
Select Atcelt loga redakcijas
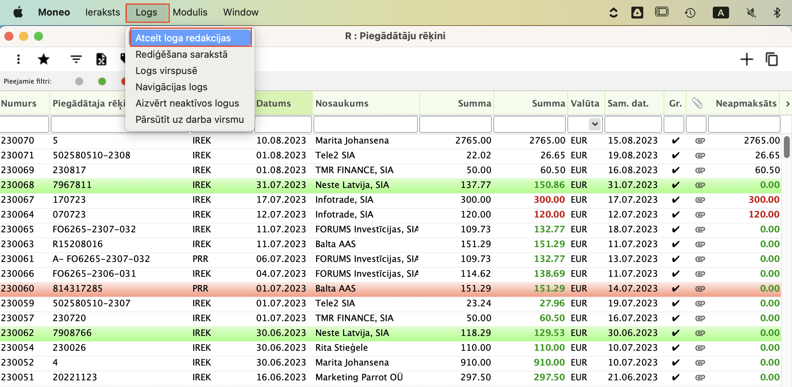pyautogui.click(x=190, y=38)
